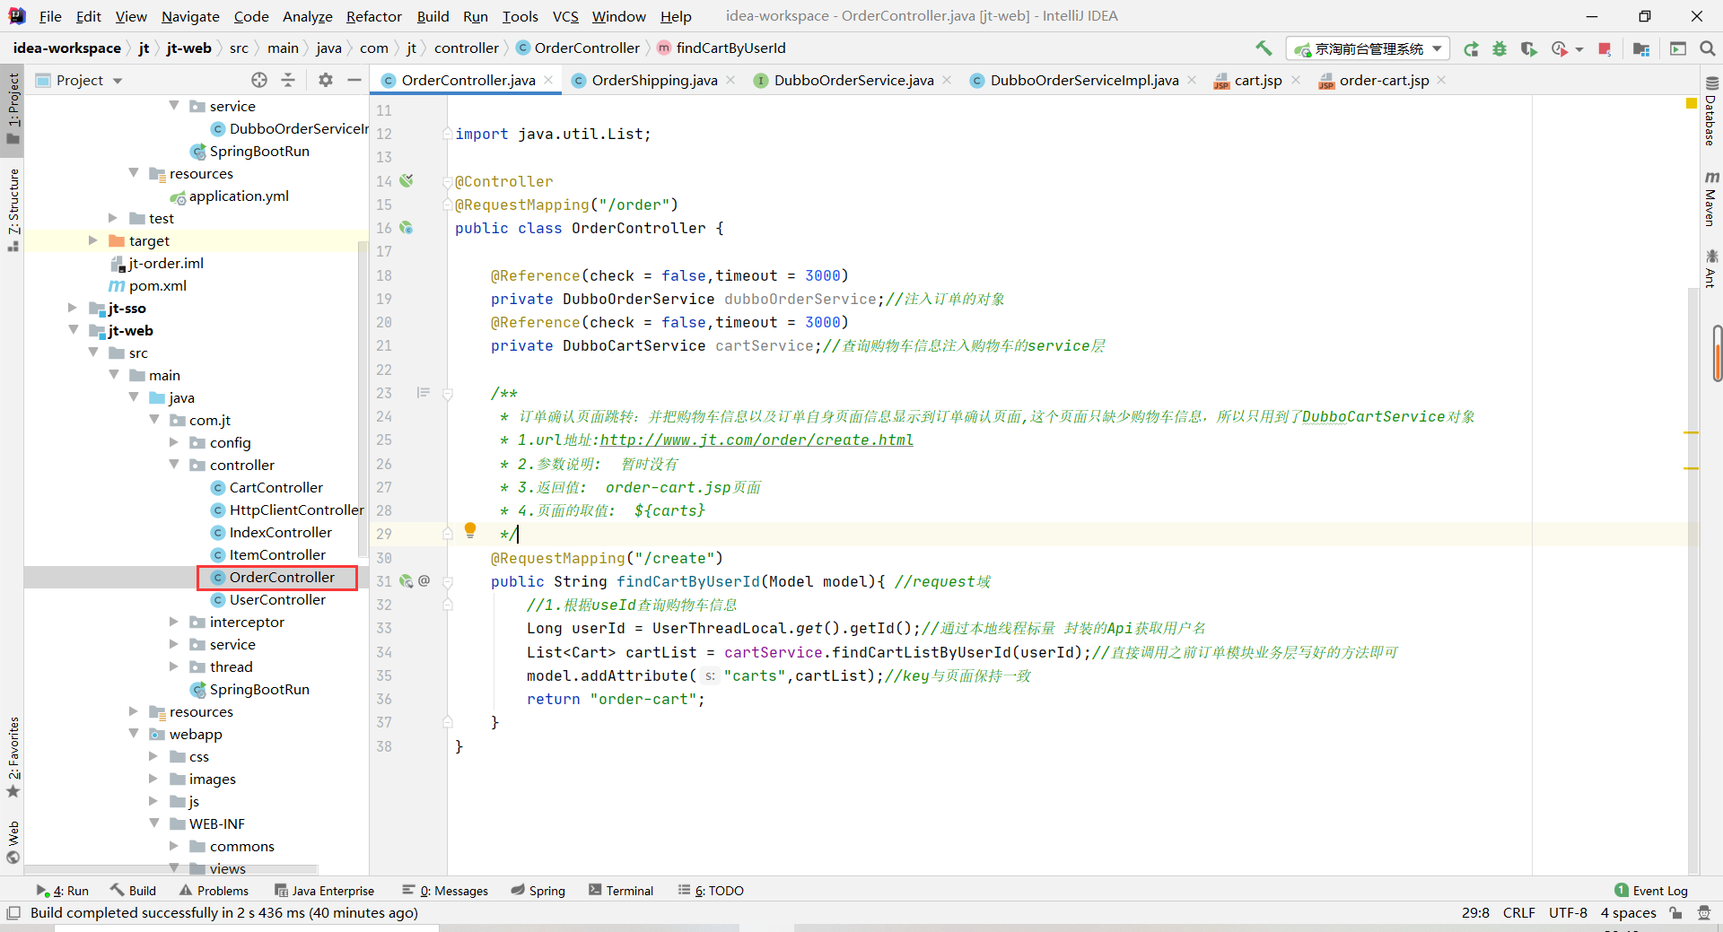Click the locate/scroll from source icon
Viewport: 1723px width, 932px height.
(259, 80)
